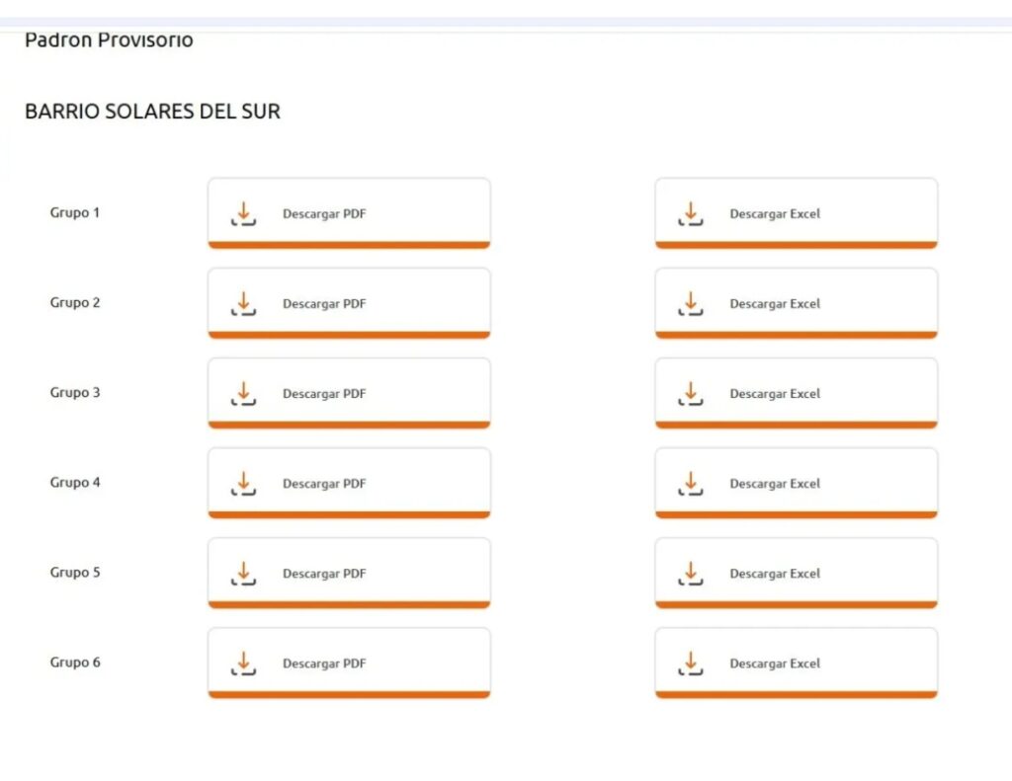Select the 'Descargar PDF' label in Grupo 6 row
Screen dimensions: 1012x781
tap(324, 664)
